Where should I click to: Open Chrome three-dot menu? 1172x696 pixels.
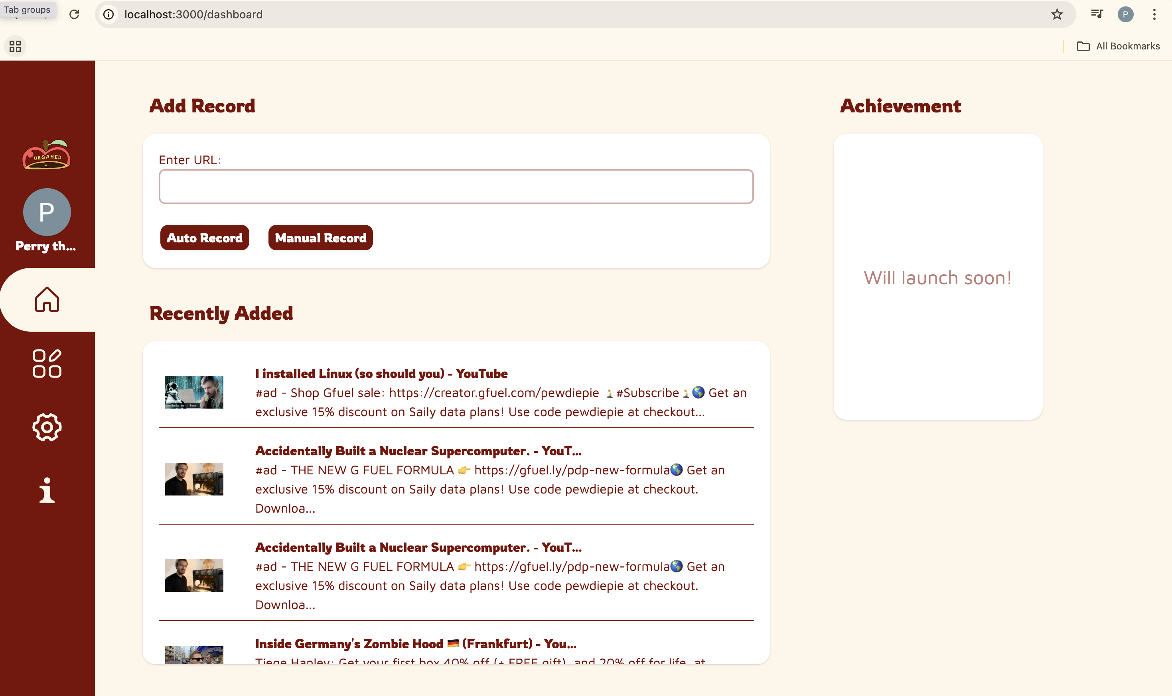tap(1154, 14)
